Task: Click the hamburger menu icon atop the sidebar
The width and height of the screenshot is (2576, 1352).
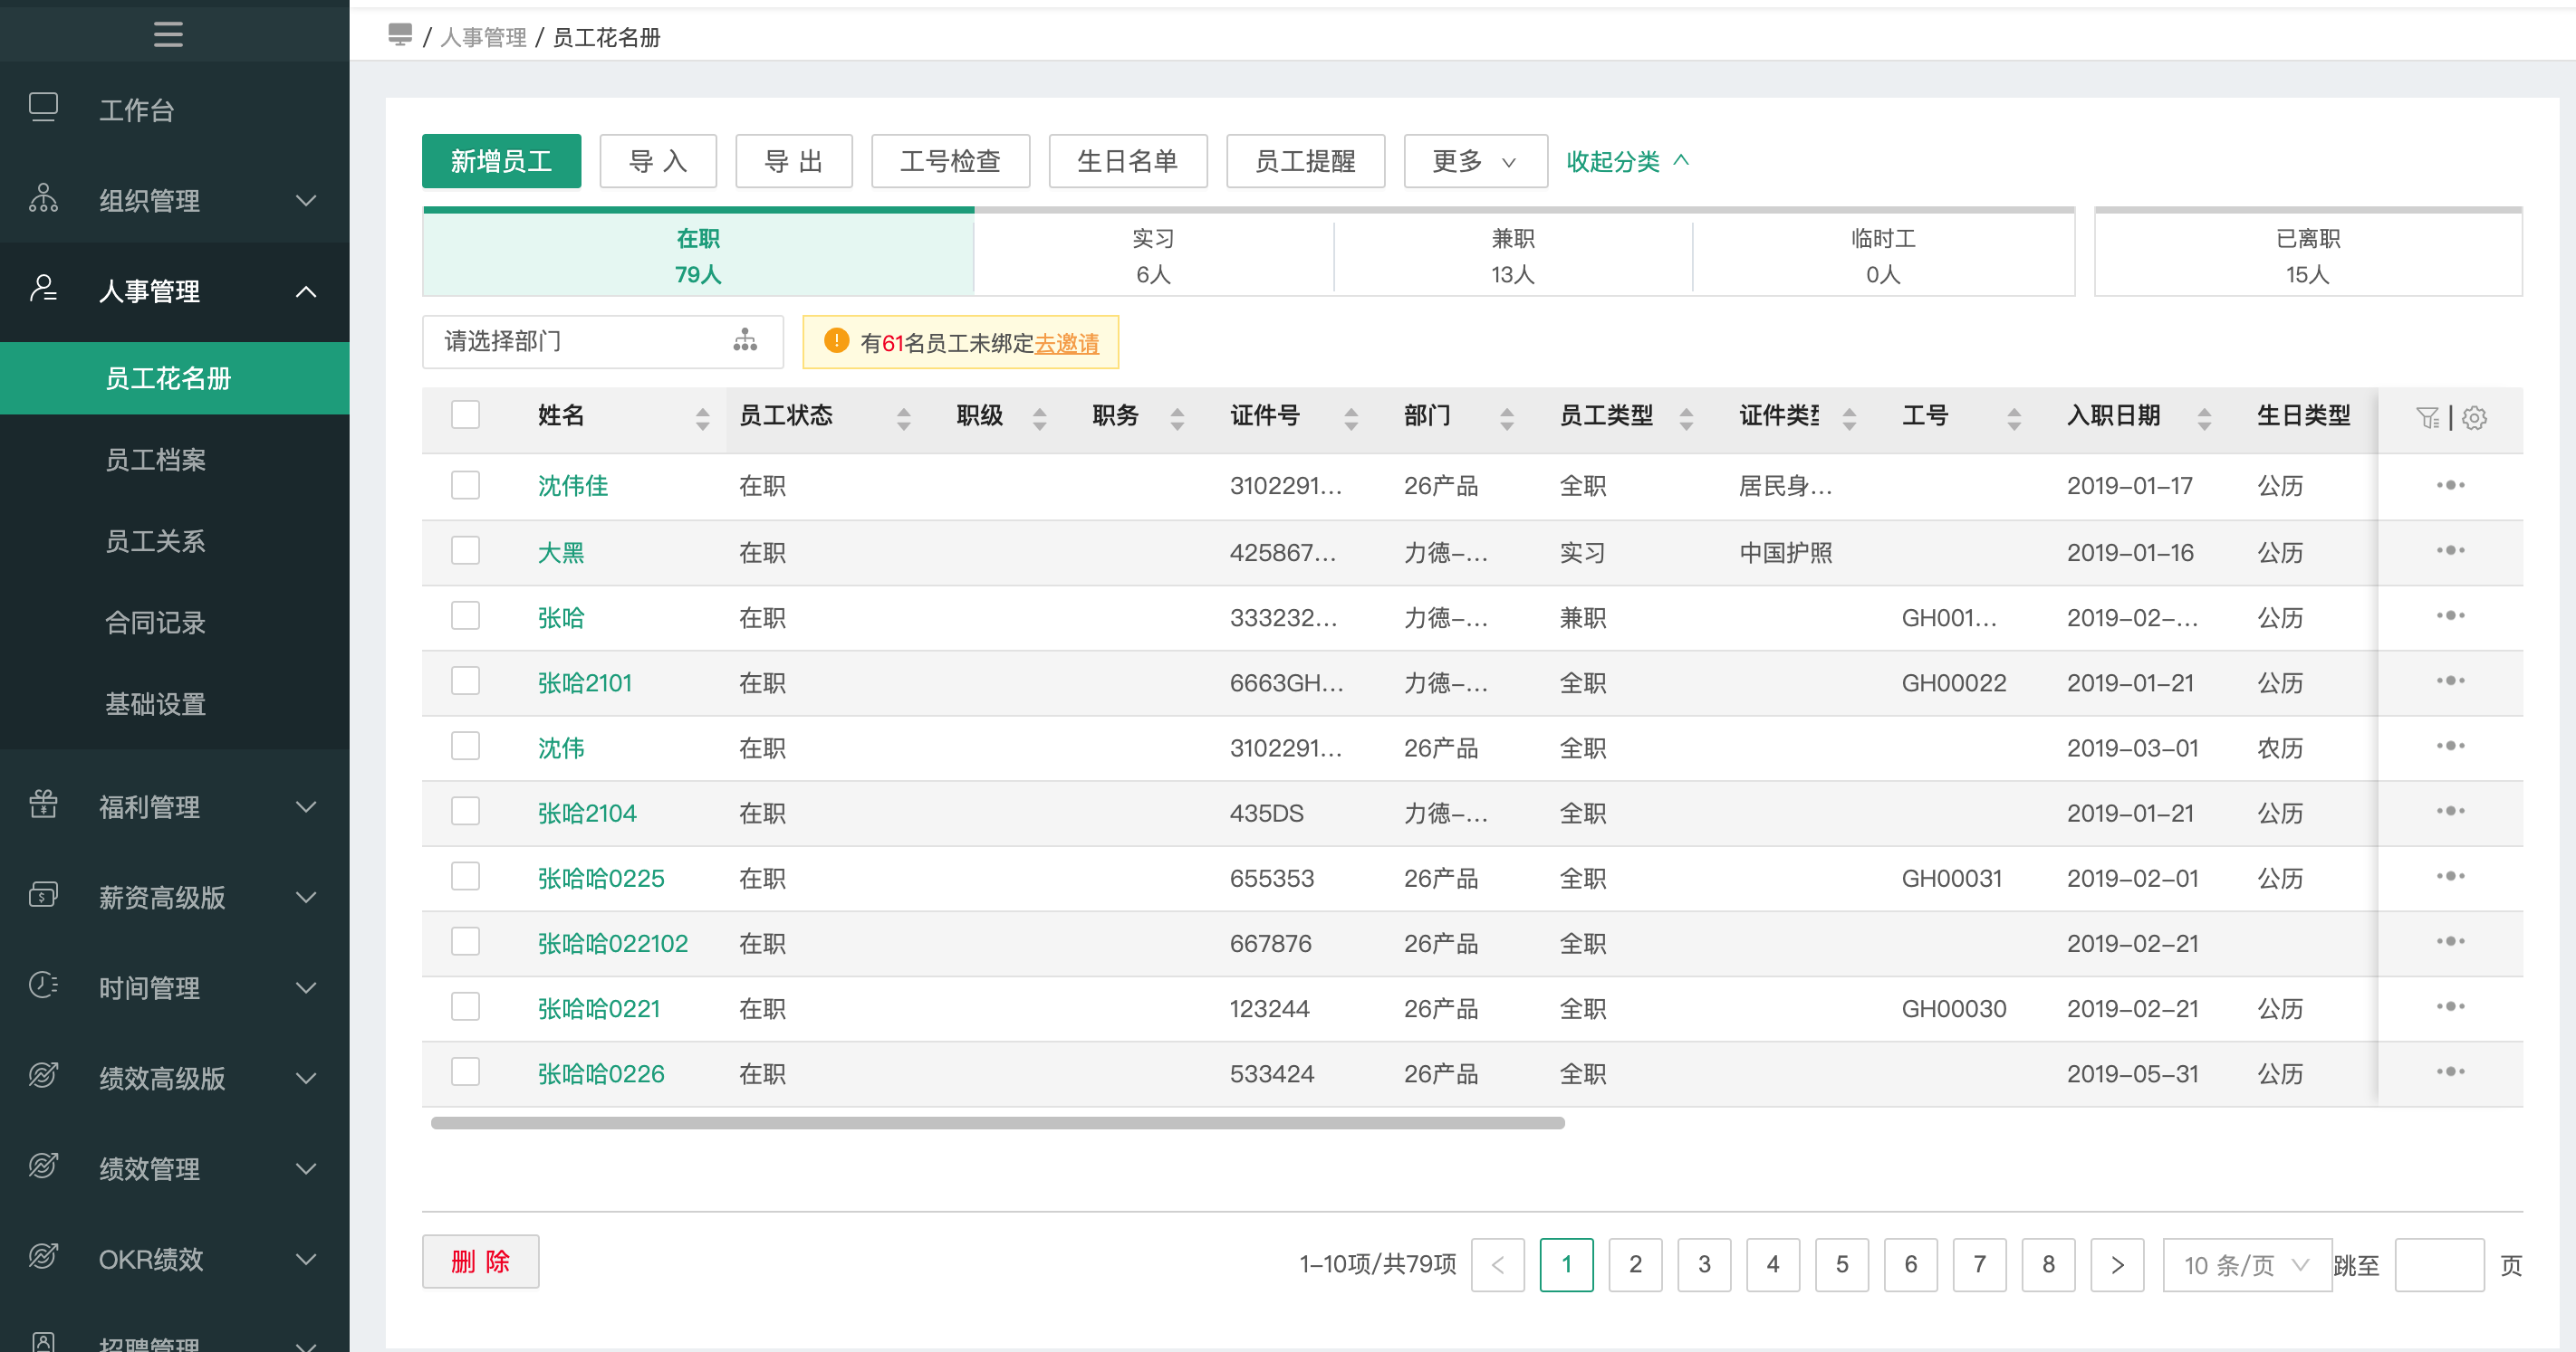Action: (x=167, y=33)
